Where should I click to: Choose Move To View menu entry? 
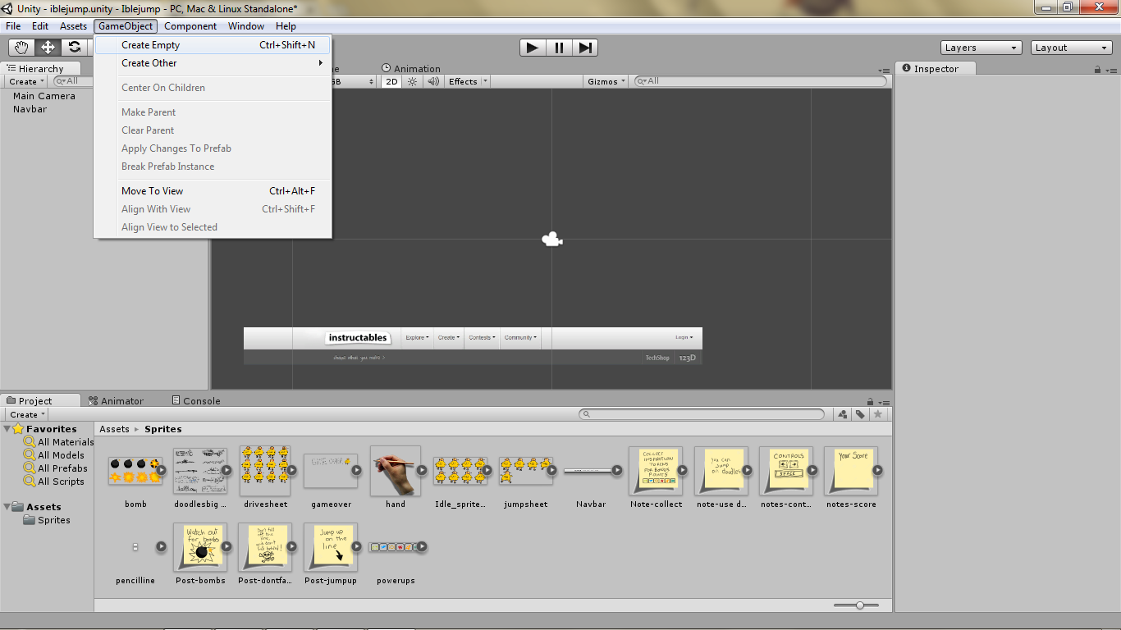(x=213, y=191)
